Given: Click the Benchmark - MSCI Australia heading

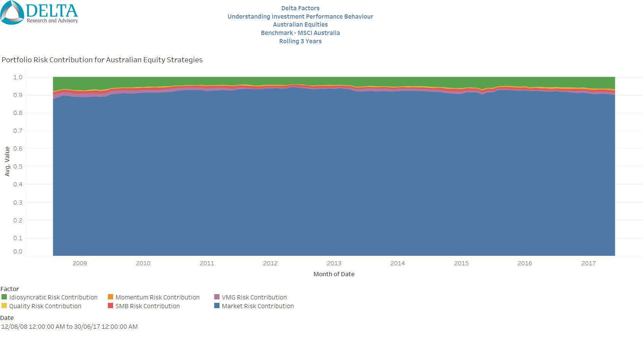Looking at the screenshot, I should pos(300,33).
